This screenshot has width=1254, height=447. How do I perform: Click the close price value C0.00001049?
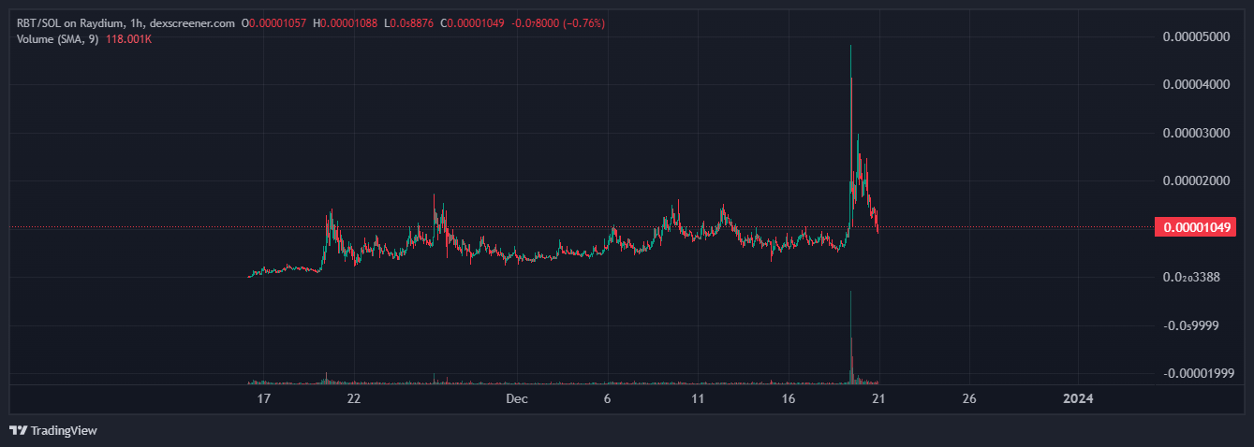tap(473, 22)
